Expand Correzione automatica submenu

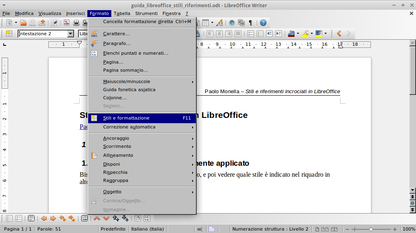click(x=142, y=127)
